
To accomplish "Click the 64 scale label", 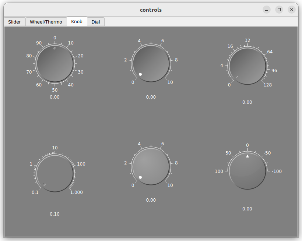I will click(270, 52).
